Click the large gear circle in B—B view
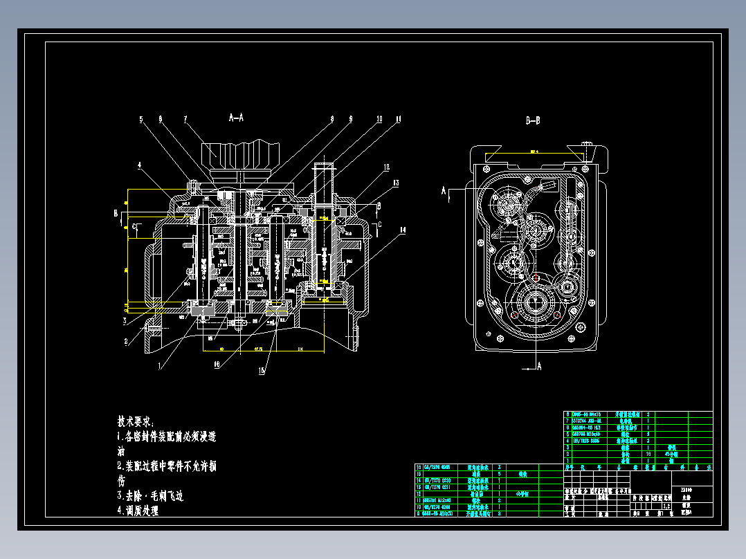Screen dimensions: 746x559 (x=536, y=302)
